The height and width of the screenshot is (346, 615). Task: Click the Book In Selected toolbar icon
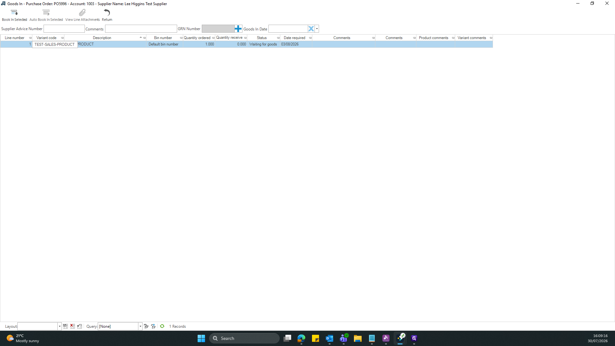pos(14,12)
